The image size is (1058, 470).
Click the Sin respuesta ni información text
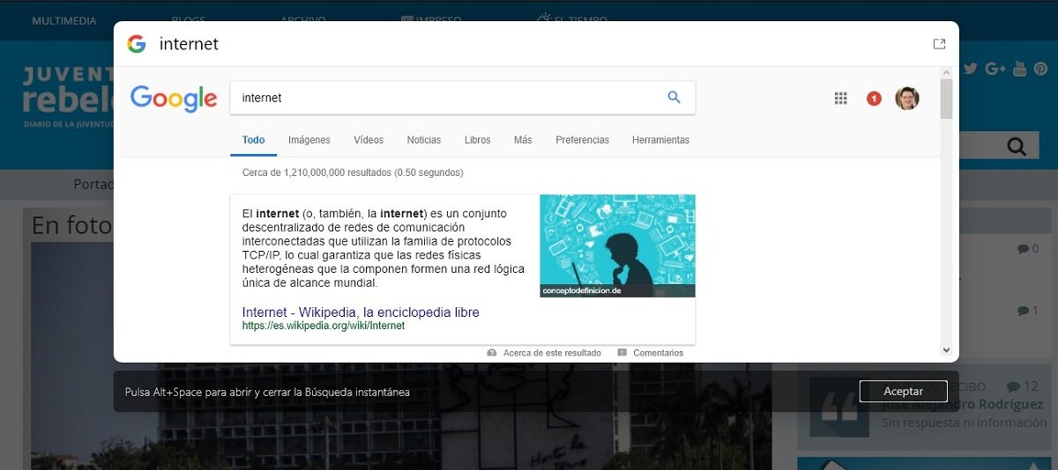pos(965,422)
